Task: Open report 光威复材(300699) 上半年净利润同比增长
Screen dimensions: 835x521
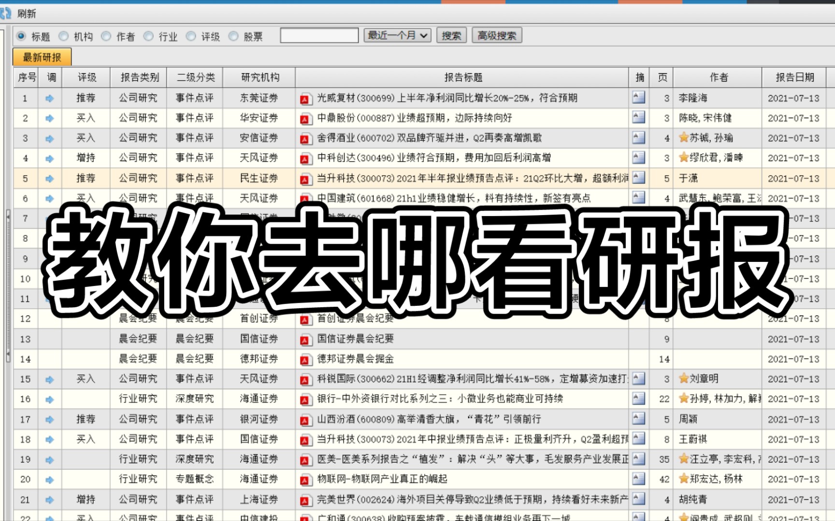Action: click(x=447, y=98)
